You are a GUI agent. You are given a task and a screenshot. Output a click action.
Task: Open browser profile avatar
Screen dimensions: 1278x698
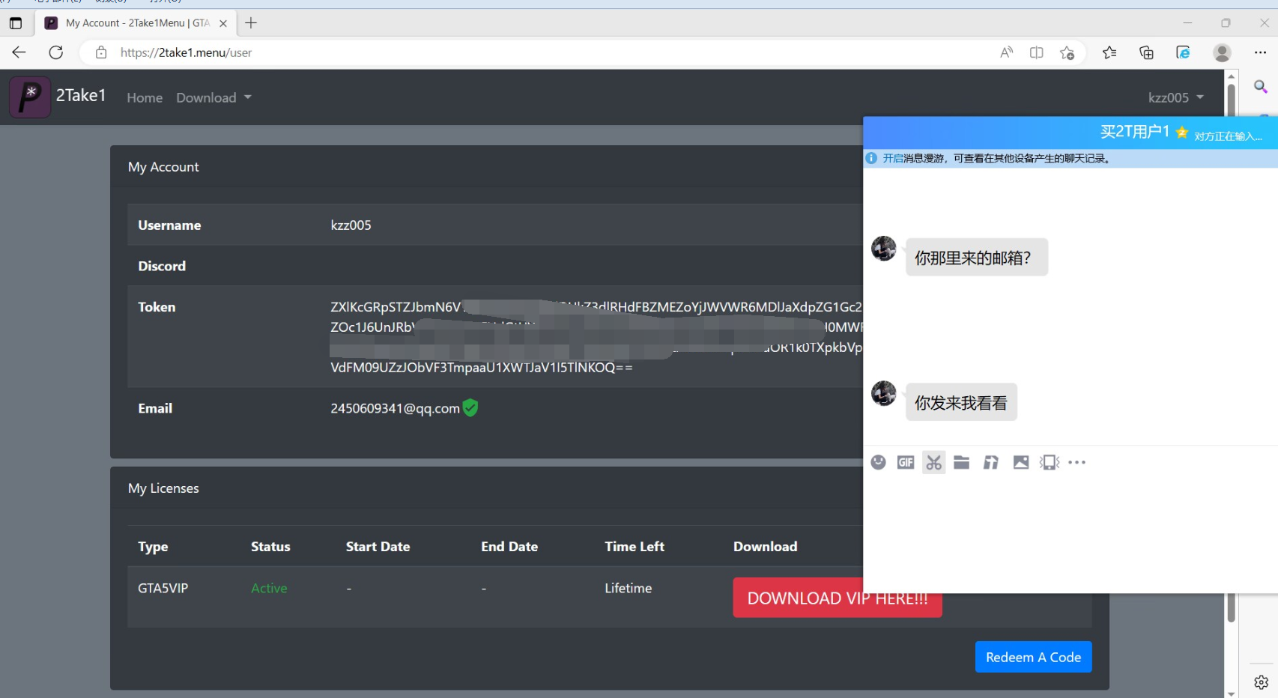(1222, 52)
